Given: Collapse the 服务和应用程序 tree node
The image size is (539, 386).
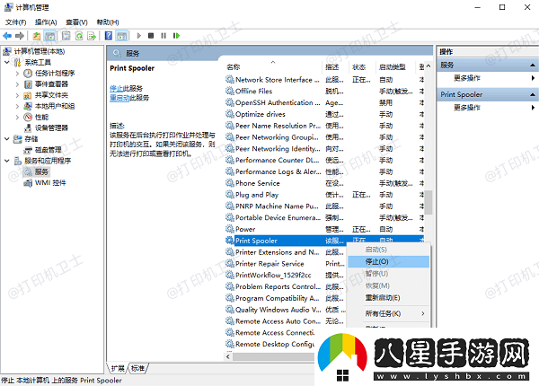Looking at the screenshot, I should pyautogui.click(x=7, y=161).
